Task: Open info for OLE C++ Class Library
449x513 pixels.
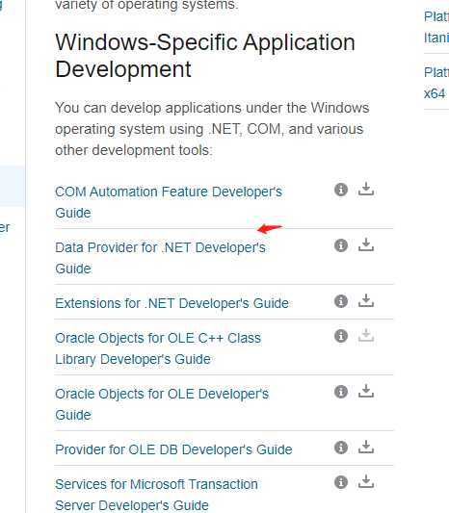Action: (341, 336)
